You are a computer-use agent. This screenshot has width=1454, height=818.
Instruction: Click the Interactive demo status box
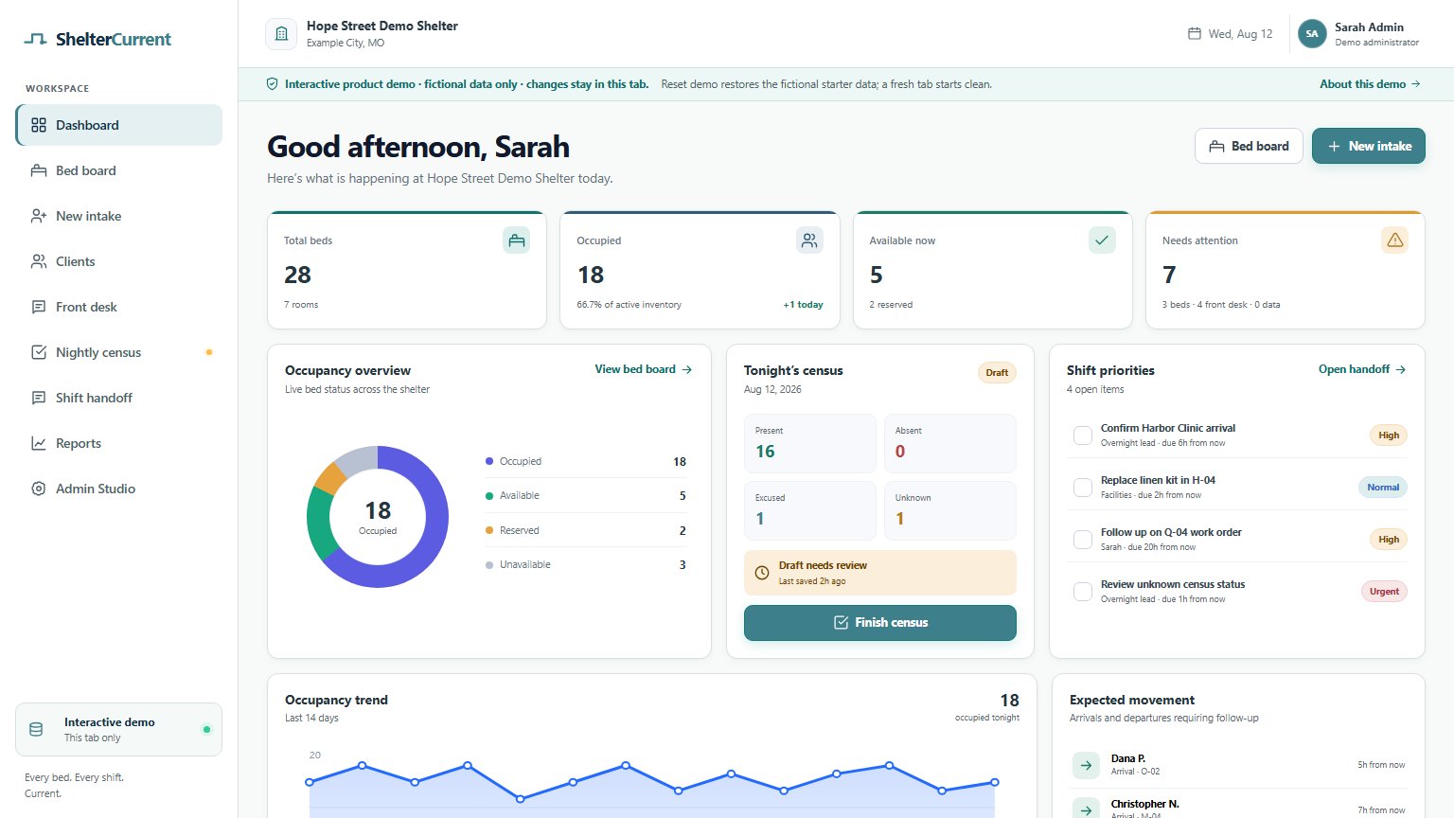pyautogui.click(x=118, y=729)
